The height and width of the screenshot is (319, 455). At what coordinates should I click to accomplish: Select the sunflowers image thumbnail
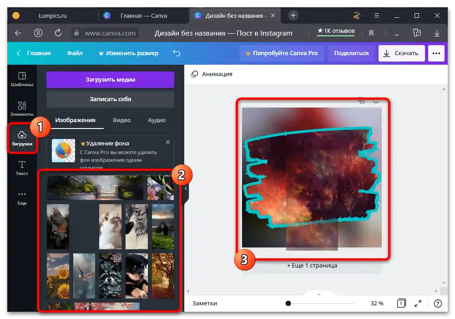58,276
